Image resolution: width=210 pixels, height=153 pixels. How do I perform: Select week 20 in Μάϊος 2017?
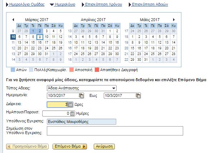tap(126, 48)
